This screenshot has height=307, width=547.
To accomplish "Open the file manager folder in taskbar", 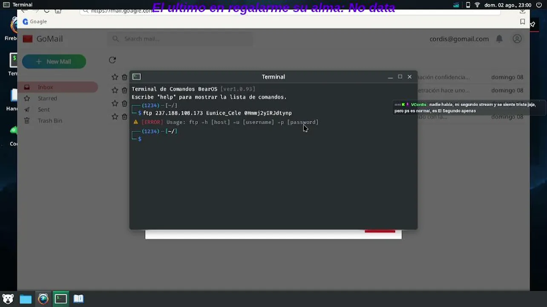I will [x=26, y=299].
